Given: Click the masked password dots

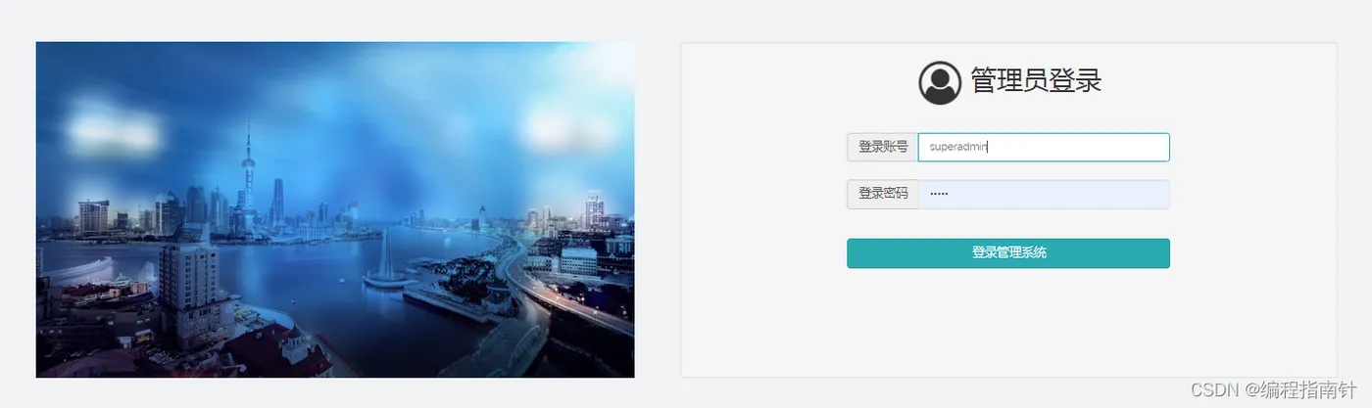Looking at the screenshot, I should click(x=939, y=194).
